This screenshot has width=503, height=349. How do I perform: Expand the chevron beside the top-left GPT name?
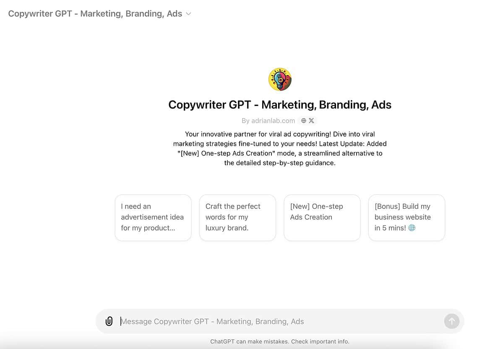click(x=189, y=14)
